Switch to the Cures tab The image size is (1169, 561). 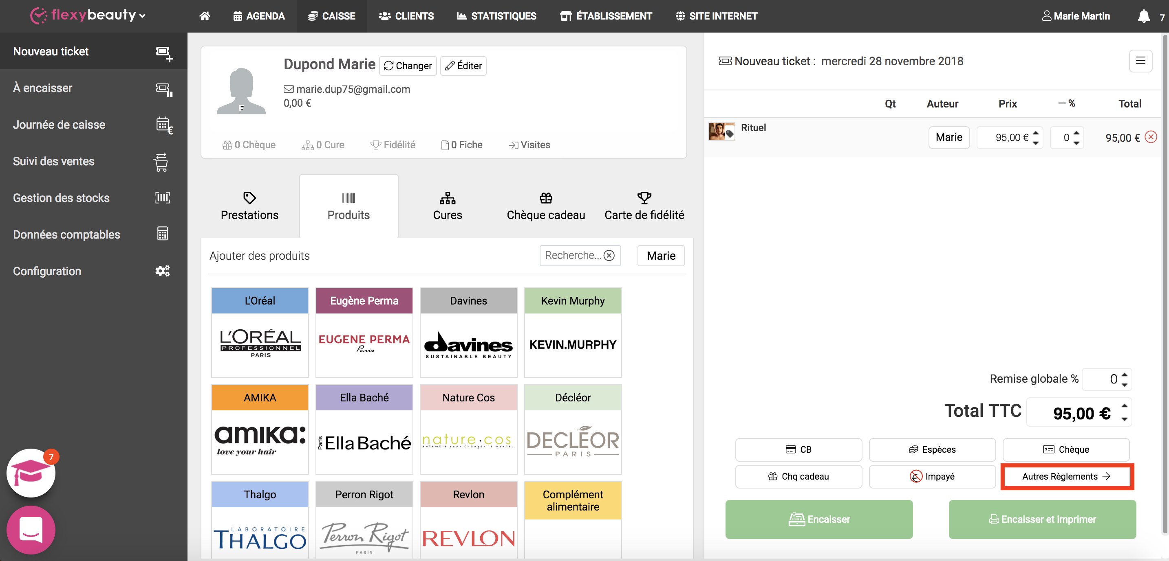(x=448, y=206)
